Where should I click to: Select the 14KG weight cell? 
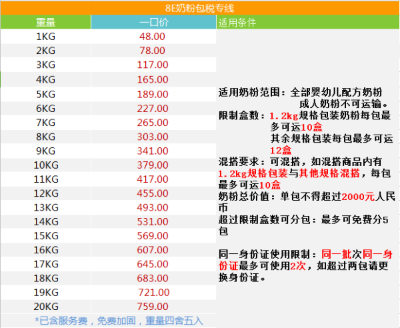point(45,221)
